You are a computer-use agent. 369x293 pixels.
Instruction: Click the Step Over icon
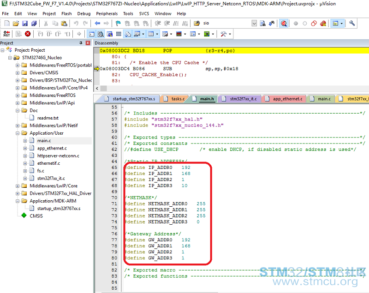click(x=49, y=34)
